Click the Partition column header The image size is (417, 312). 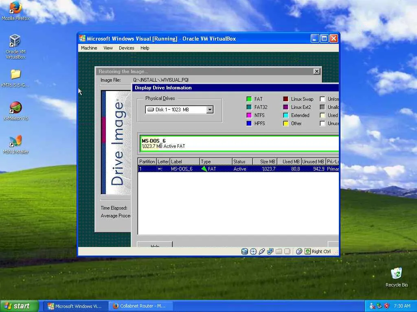click(x=147, y=162)
